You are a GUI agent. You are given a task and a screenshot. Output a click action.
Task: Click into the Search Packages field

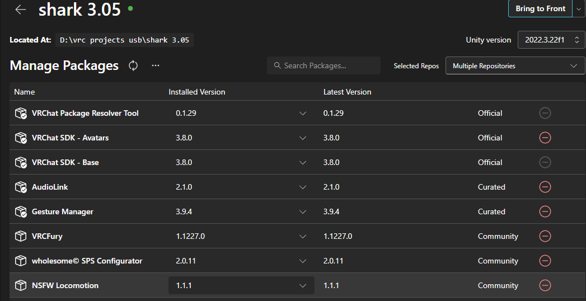[324, 65]
